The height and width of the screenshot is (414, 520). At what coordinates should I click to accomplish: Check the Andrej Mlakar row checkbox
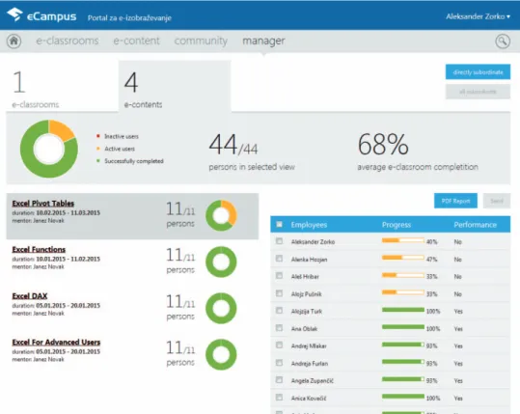[279, 345]
